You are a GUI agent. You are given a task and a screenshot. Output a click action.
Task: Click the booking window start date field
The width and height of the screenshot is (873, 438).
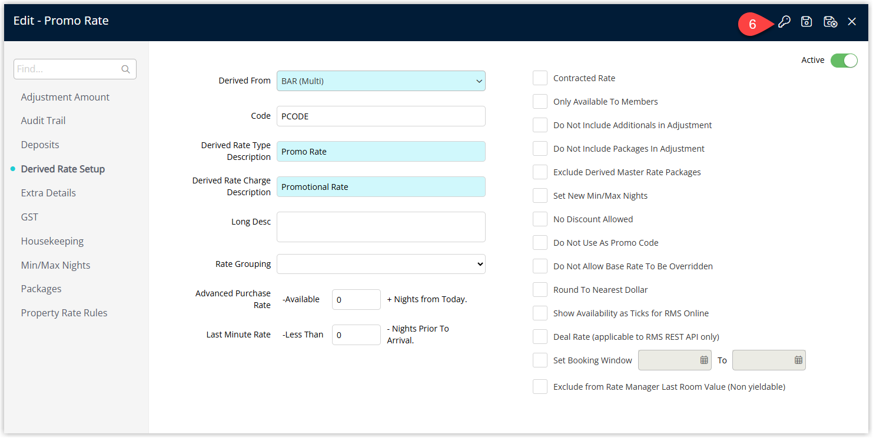675,360
